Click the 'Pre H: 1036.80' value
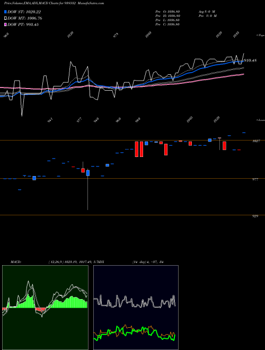The height and width of the screenshot is (350, 265). pos(167,16)
